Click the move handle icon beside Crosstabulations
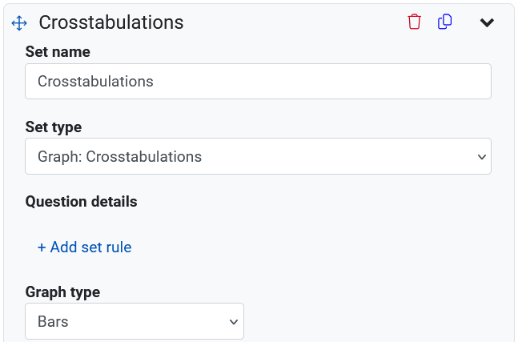Screen dimensions: 518x342 [20, 23]
